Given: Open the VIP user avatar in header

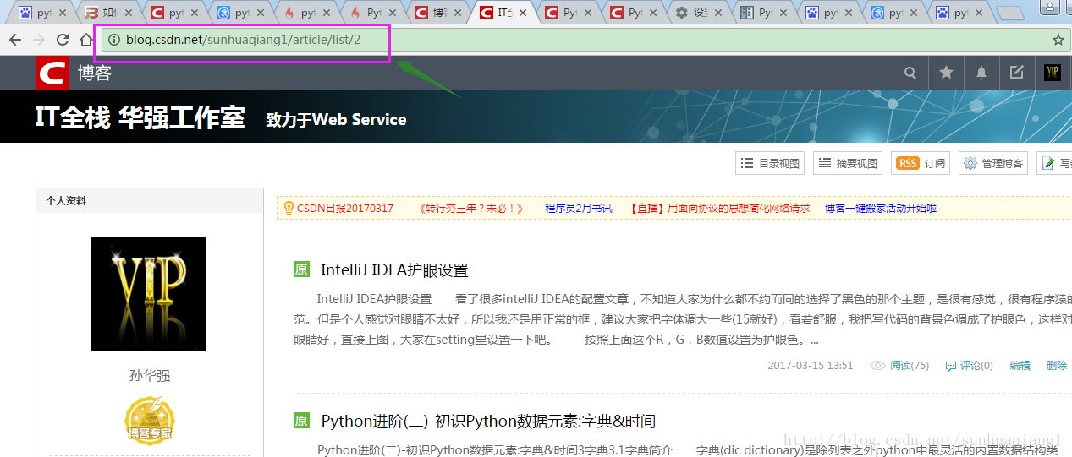Looking at the screenshot, I should (x=1053, y=73).
